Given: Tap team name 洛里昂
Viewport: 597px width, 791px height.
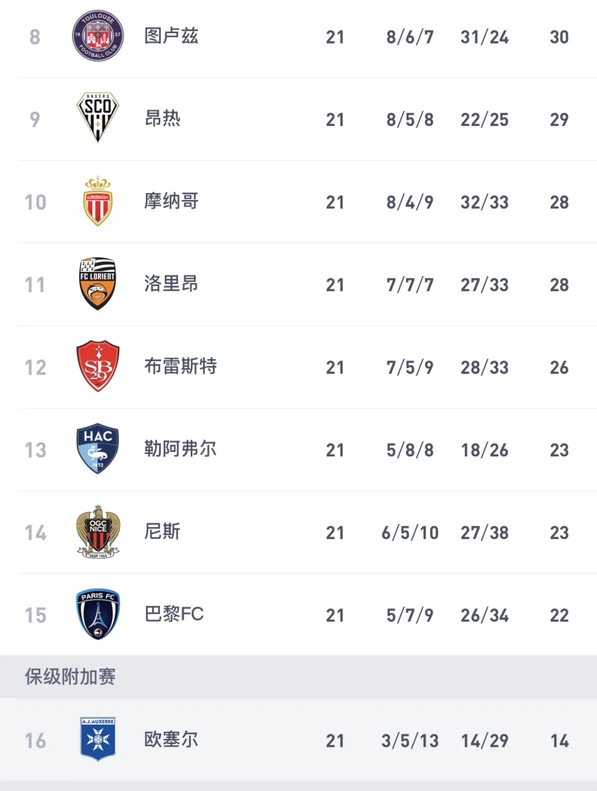Looking at the screenshot, I should [x=171, y=284].
